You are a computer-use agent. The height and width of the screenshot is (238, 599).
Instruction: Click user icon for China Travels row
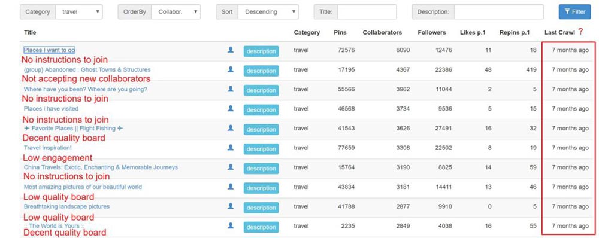(231, 167)
